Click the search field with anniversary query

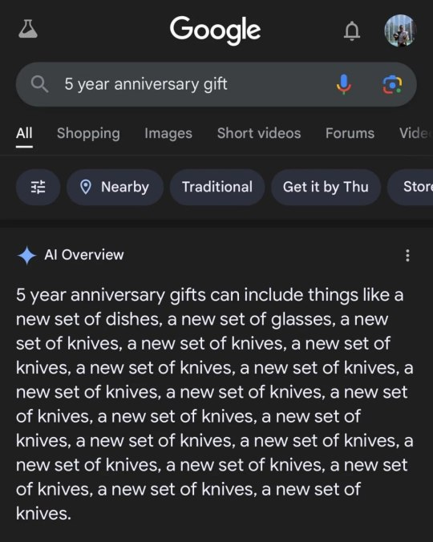tap(216, 84)
